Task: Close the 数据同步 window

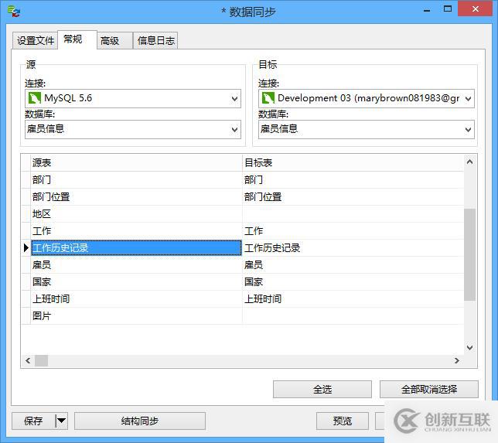Action: tap(475, 9)
